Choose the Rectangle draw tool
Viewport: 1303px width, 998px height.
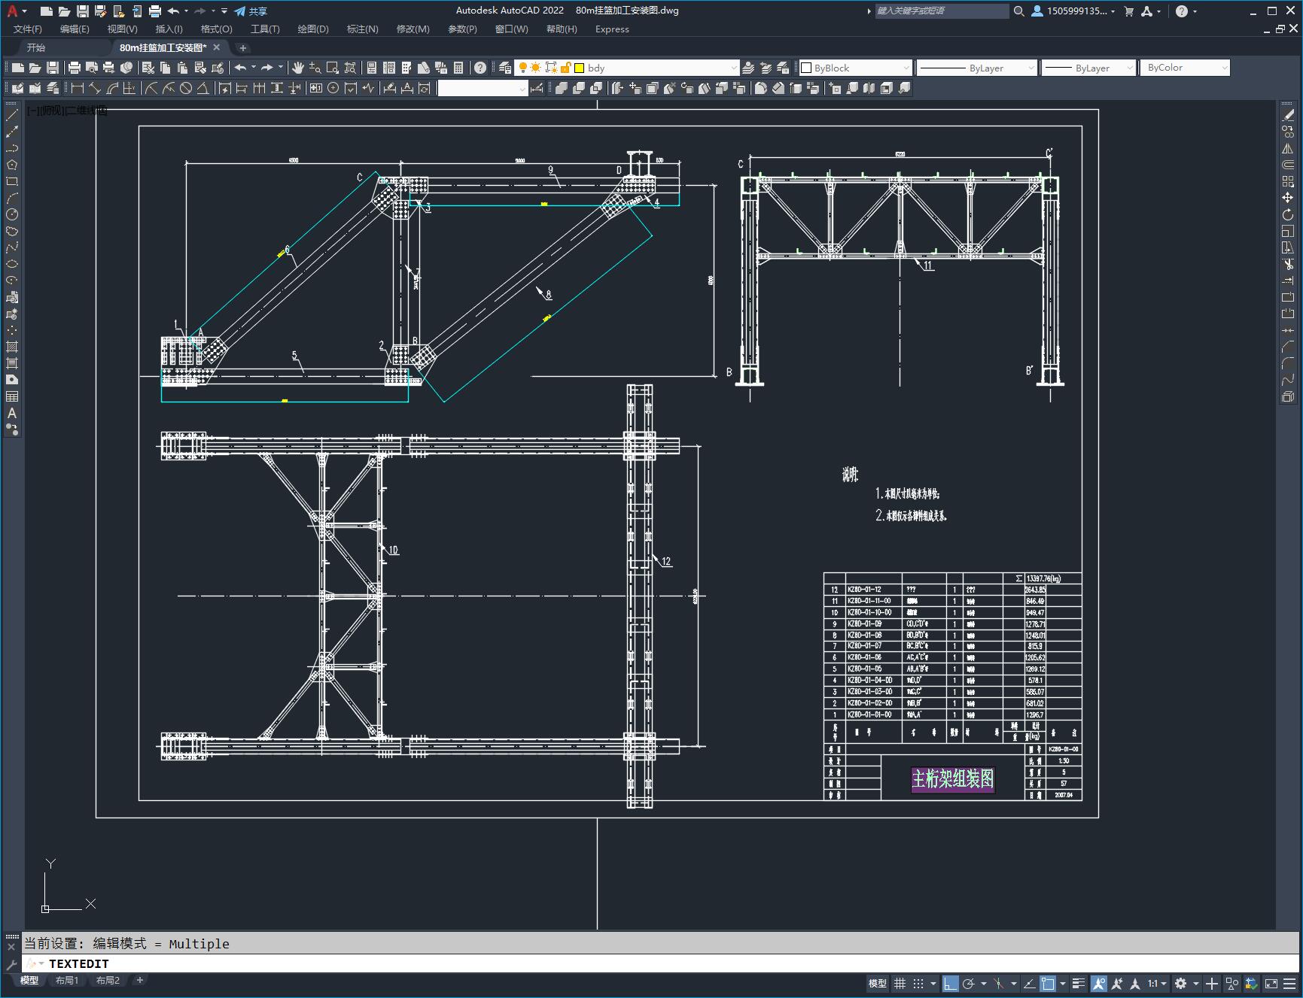tap(12, 181)
